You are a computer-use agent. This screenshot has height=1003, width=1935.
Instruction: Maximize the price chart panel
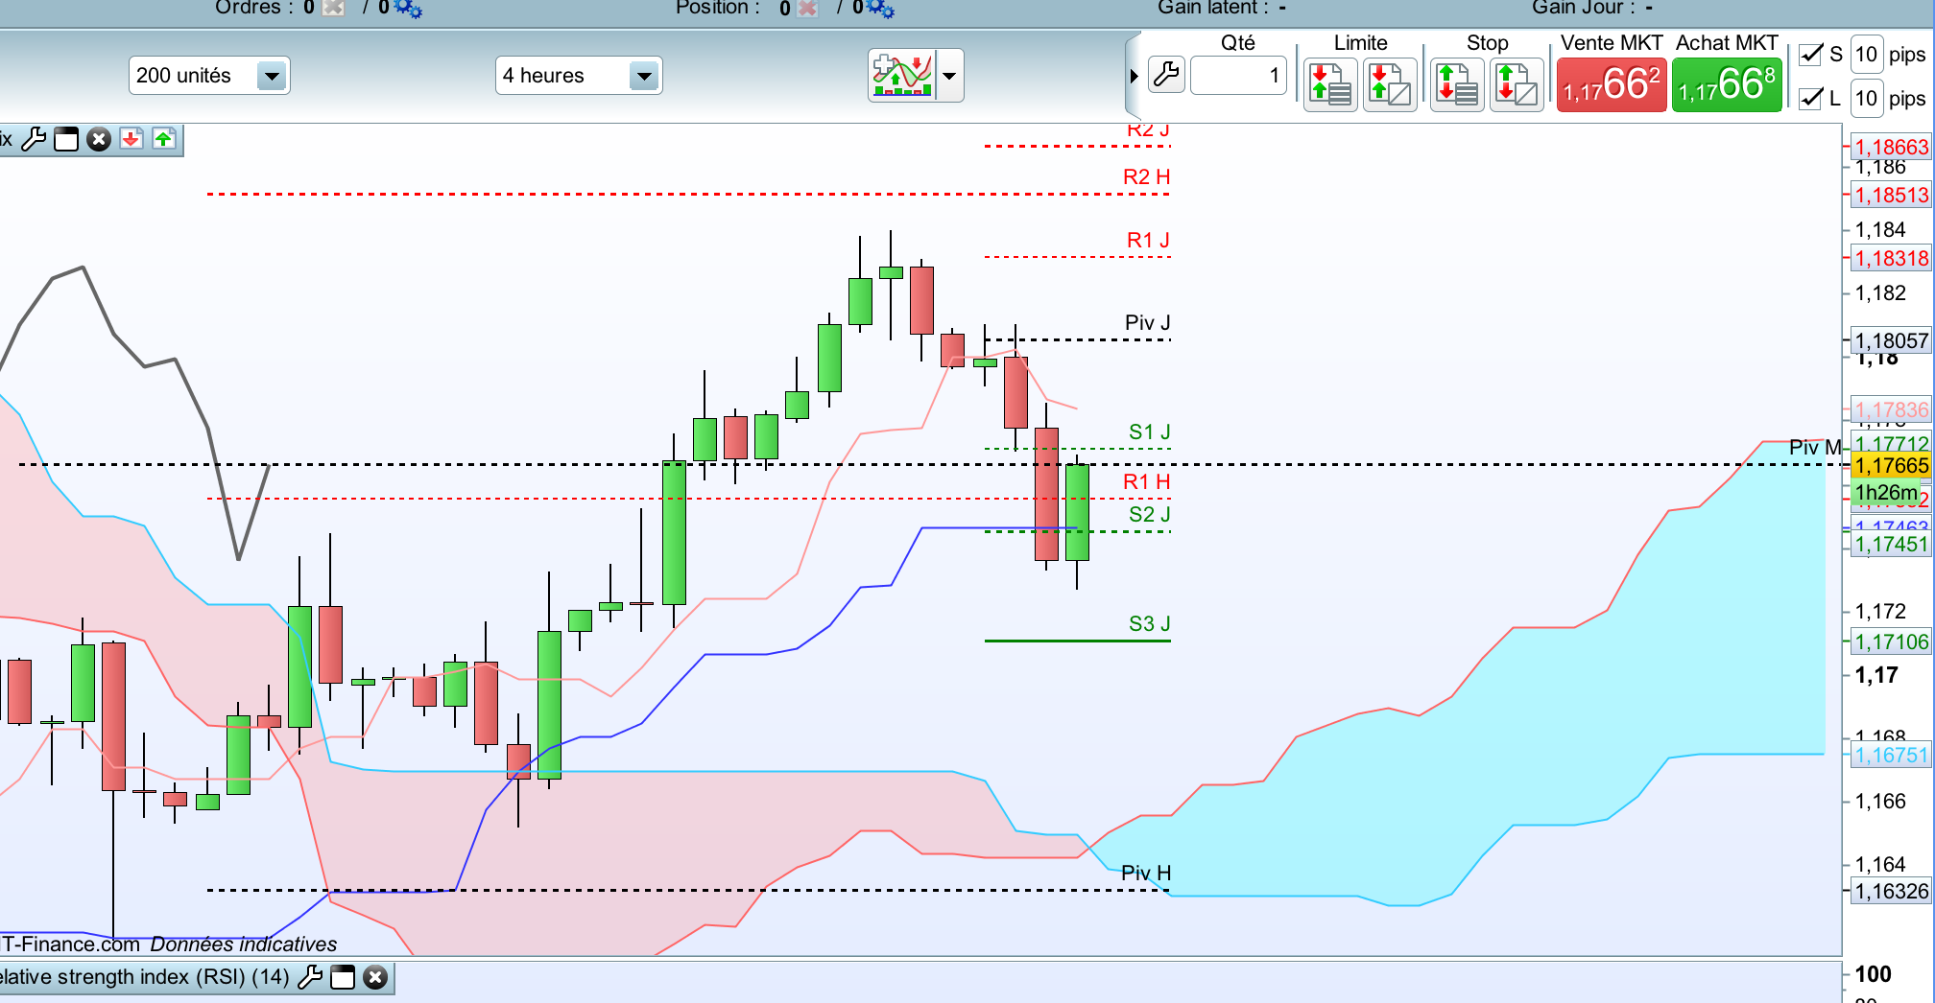(66, 139)
